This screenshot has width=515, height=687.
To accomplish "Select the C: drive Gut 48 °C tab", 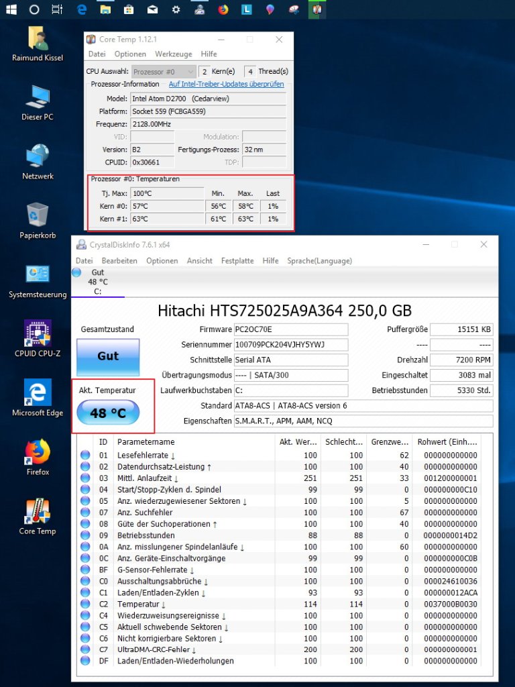I will [x=98, y=282].
